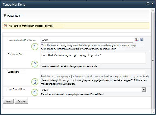Click the Send button
Image resolution: width=156 pixels, height=115 pixels.
coord(8,101)
